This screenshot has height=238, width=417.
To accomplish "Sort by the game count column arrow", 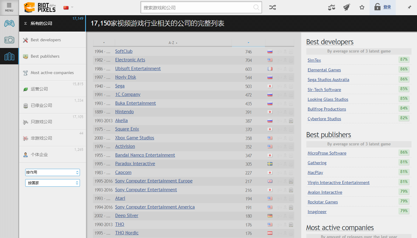I will [248, 42].
